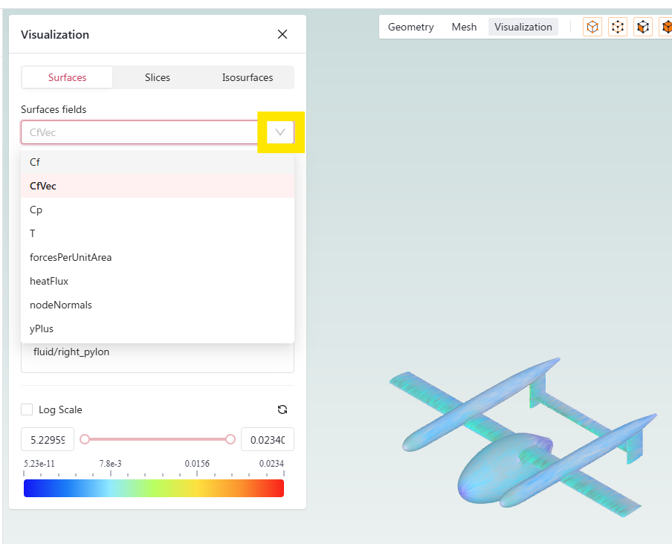Image resolution: width=672 pixels, height=544 pixels.
Task: Pick Cp in the surface fields list
Action: [x=36, y=210]
